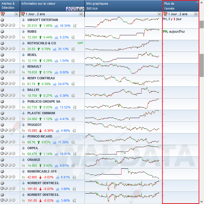Open the tools hammer icon in the header
Viewport: 204px width, 204px height.
82,9
